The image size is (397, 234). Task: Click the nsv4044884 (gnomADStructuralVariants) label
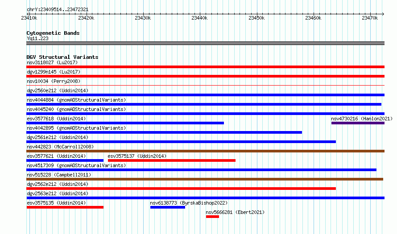coord(76,100)
